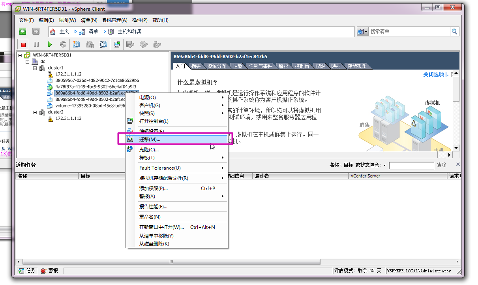Click the floppy drive connection toolbar icon

(x=130, y=45)
